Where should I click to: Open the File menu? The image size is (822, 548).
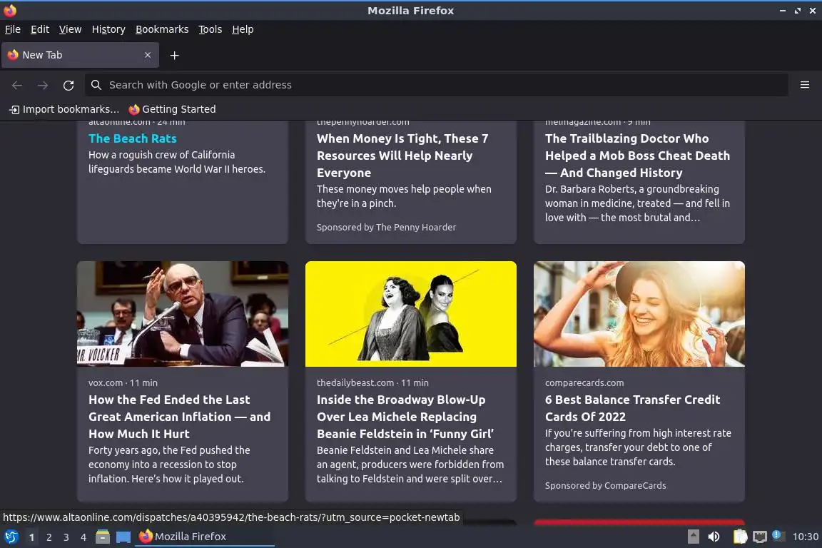tap(13, 29)
